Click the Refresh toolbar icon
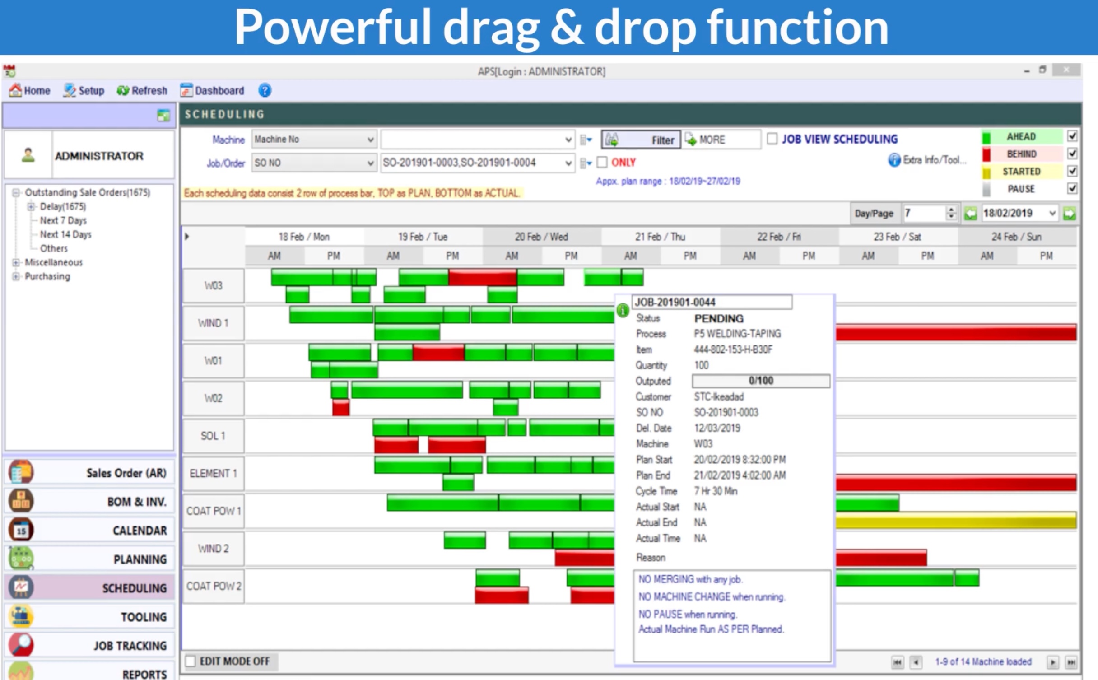Image resolution: width=1098 pixels, height=680 pixels. coord(122,91)
